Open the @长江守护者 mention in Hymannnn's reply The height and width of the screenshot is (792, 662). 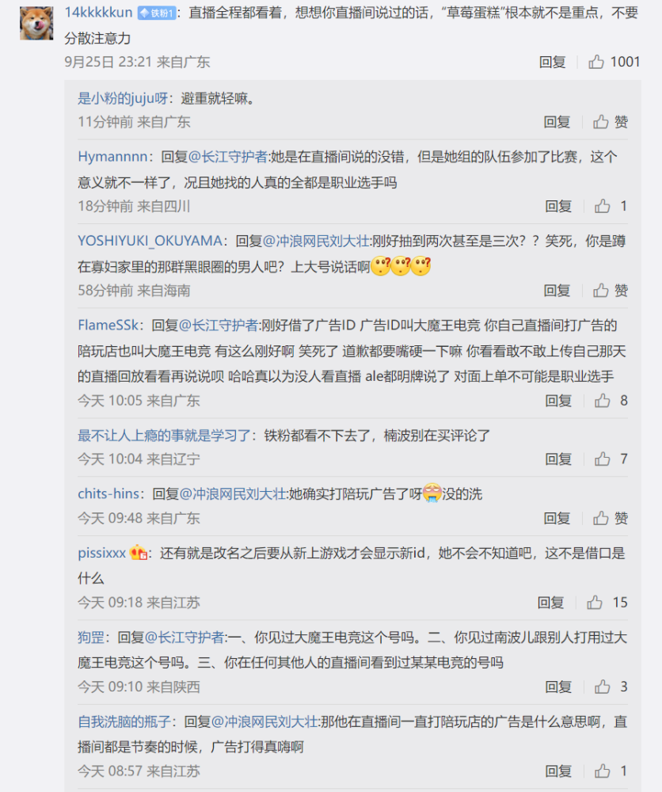(x=228, y=157)
